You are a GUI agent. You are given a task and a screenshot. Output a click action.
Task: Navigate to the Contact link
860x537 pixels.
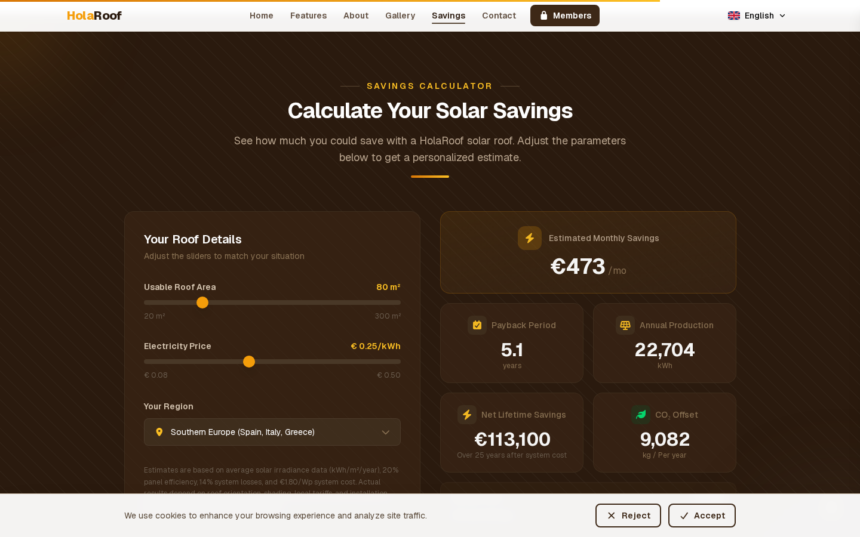499,16
